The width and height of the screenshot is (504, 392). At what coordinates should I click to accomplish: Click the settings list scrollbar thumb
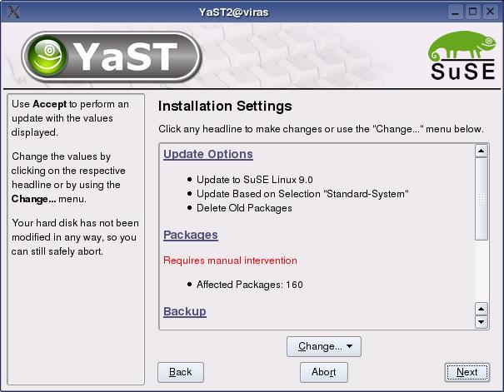pos(482,199)
